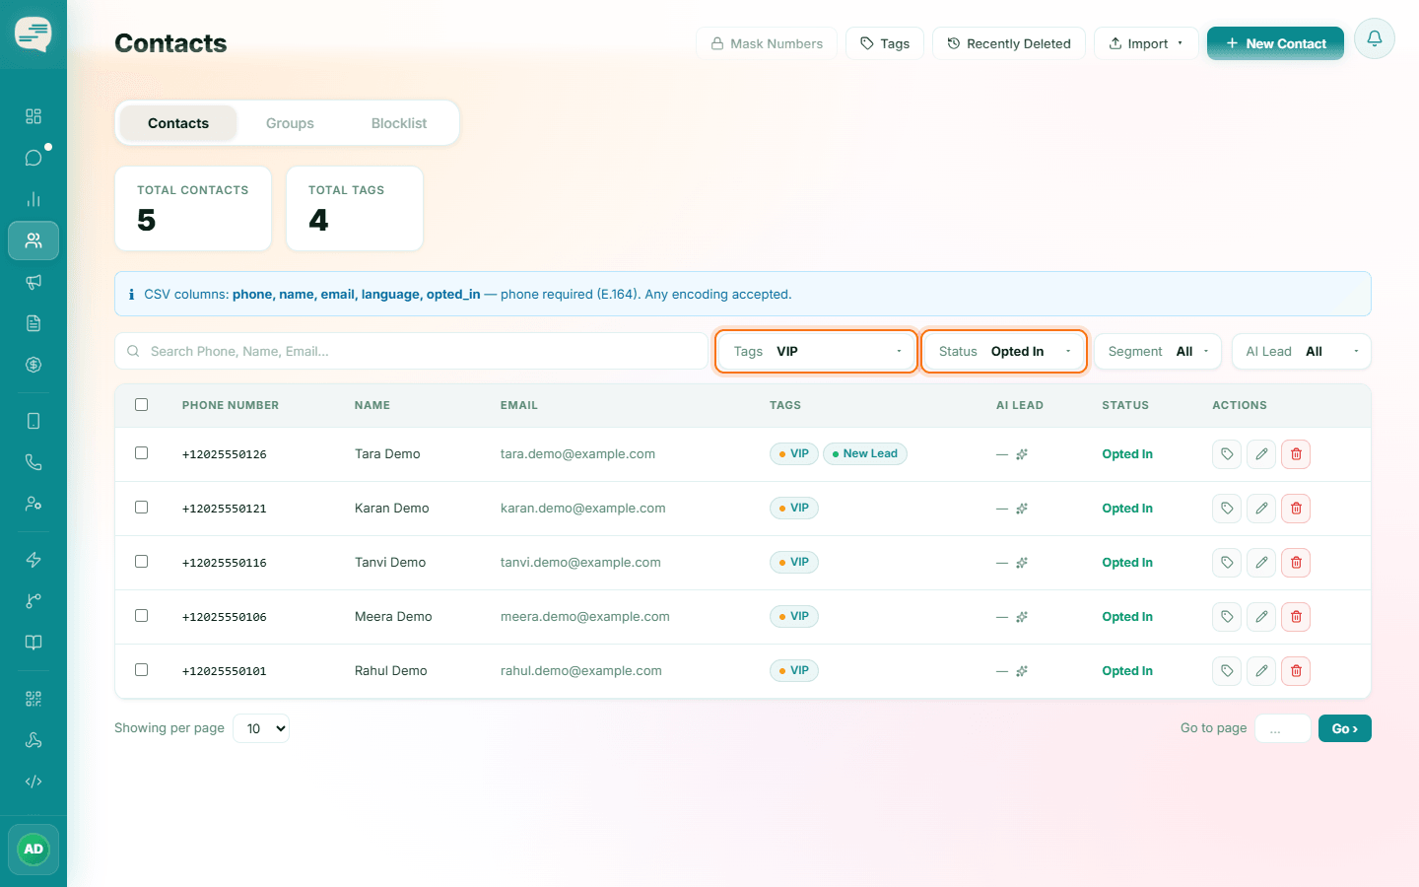Focus the contact search field
Screen dimensions: 1419x887
click(412, 352)
